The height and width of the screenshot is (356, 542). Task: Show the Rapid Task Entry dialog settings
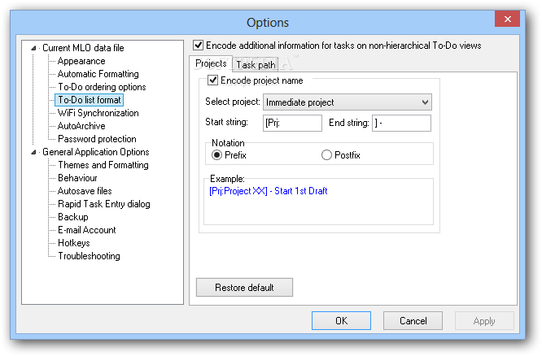pos(104,204)
